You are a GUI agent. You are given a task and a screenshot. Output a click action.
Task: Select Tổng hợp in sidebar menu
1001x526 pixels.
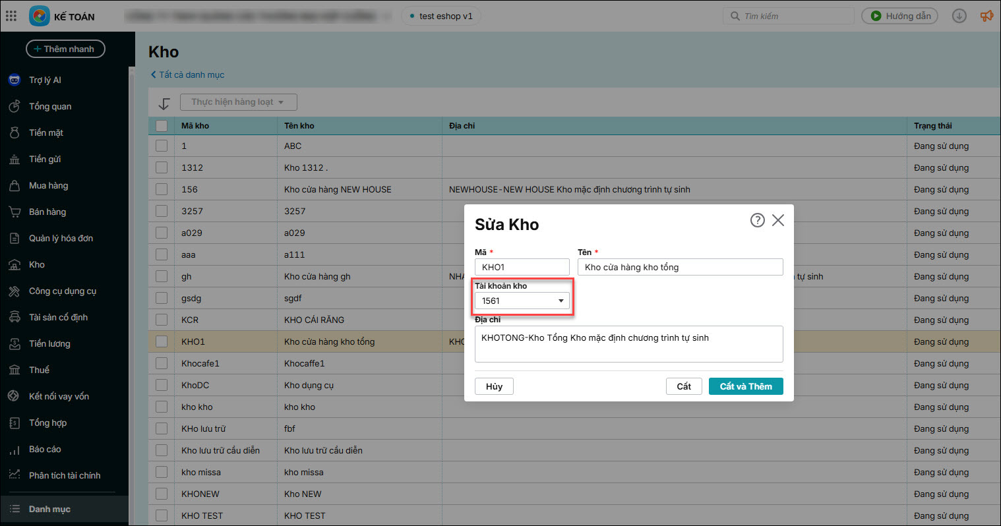click(47, 423)
